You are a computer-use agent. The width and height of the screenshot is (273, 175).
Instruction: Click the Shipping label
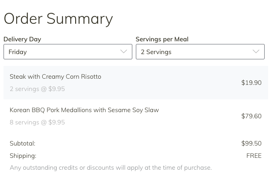(23, 156)
